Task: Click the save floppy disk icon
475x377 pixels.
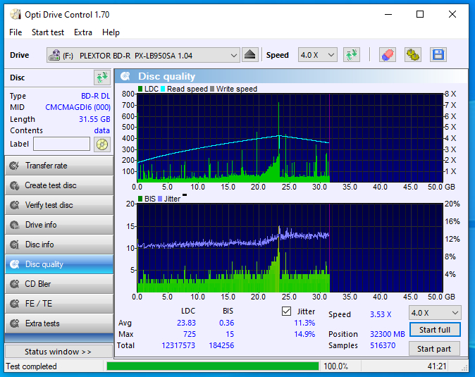Action: click(438, 55)
